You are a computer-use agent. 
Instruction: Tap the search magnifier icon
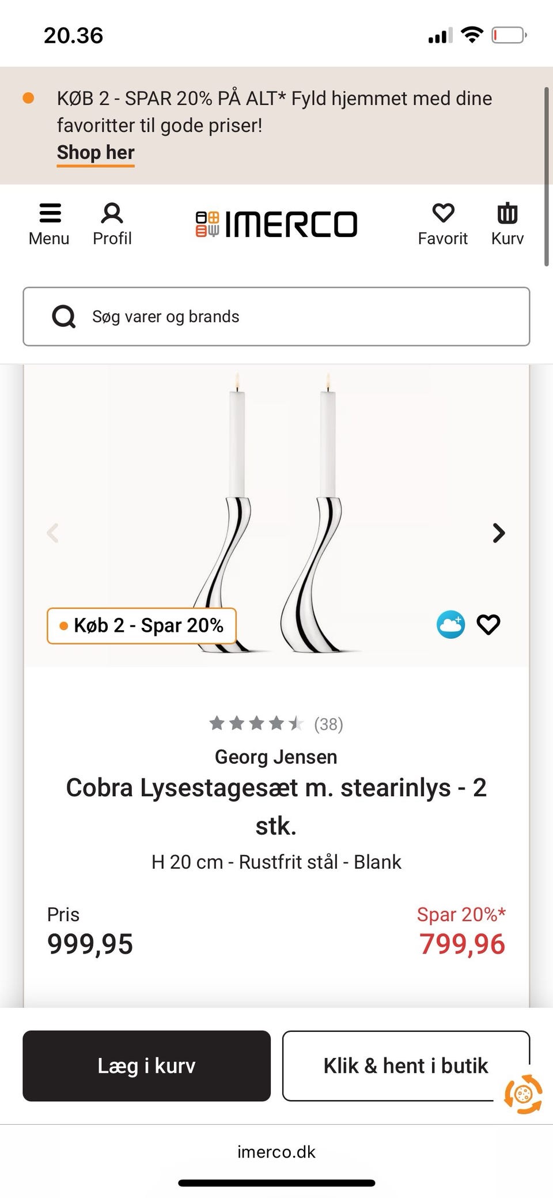[x=63, y=317]
